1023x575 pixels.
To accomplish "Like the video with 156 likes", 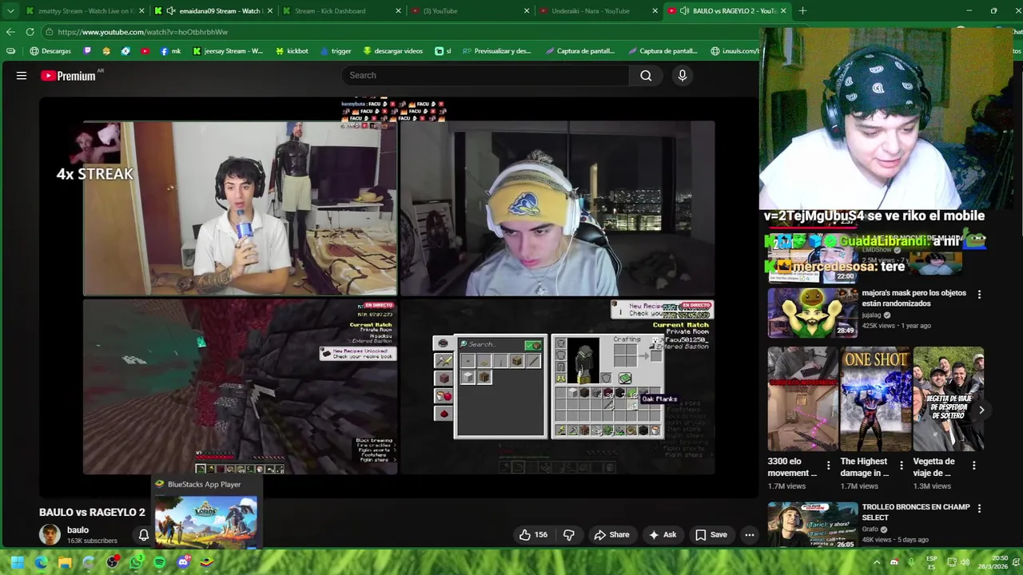I will (x=533, y=535).
